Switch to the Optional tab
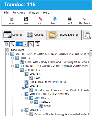Image resolution: width=92 pixels, height=116 pixels. click(35, 35)
